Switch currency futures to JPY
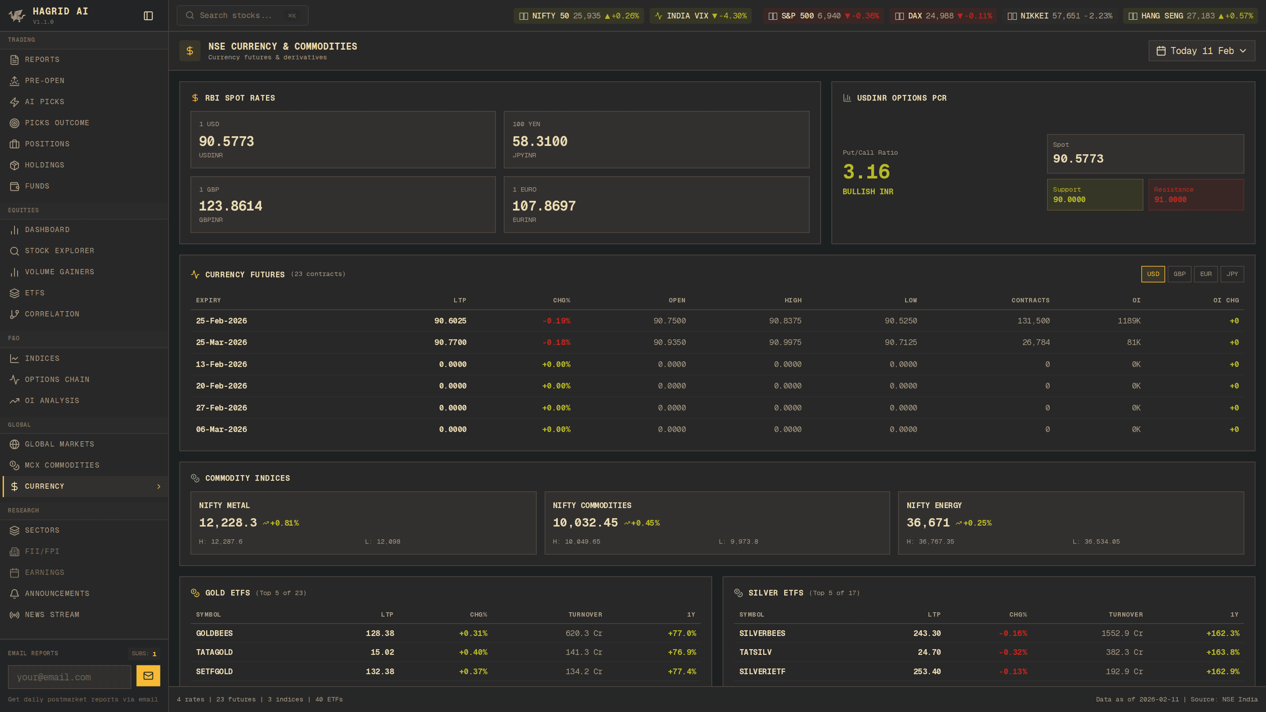Image resolution: width=1266 pixels, height=712 pixels. click(x=1232, y=274)
